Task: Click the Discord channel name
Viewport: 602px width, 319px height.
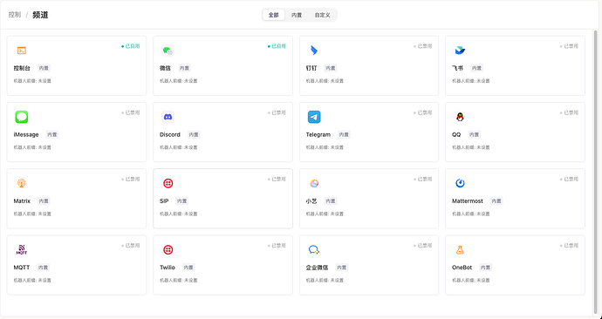Action: click(x=170, y=134)
